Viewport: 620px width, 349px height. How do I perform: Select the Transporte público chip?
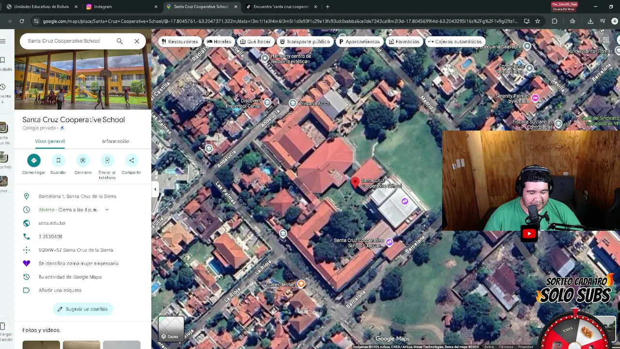pyautogui.click(x=305, y=42)
